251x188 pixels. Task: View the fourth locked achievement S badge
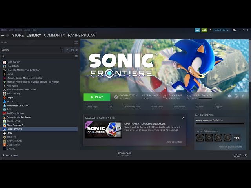click(227, 137)
